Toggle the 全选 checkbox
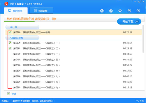Screen dimensions: 146x103 point(8,94)
